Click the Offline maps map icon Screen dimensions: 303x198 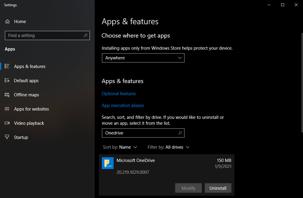[7, 95]
